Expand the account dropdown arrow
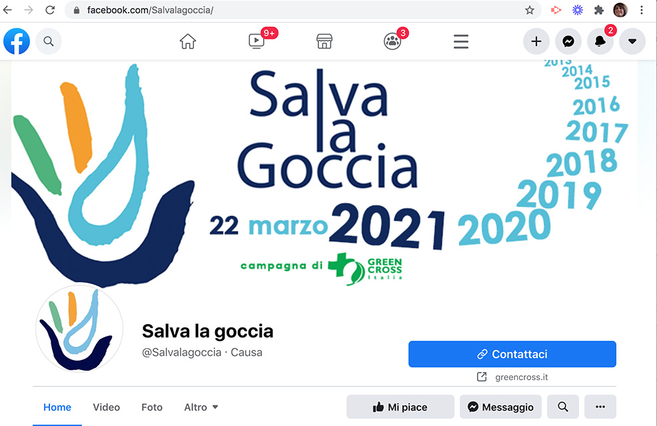Screen dimensions: 657x426 coord(632,41)
